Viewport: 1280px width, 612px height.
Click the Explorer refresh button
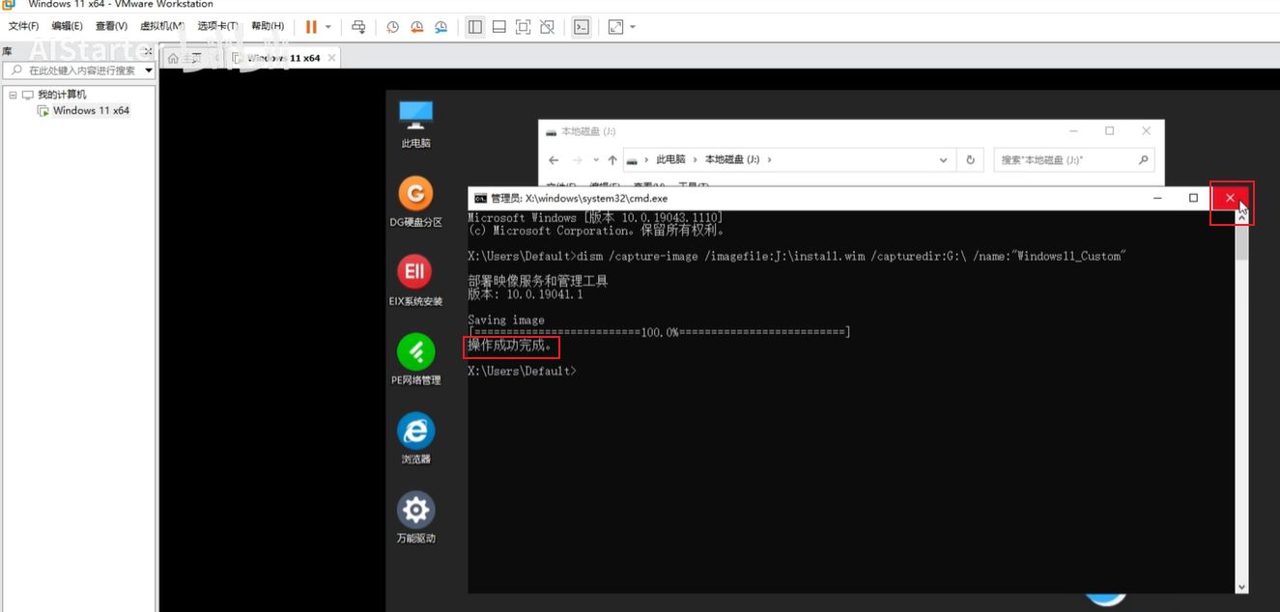[970, 160]
